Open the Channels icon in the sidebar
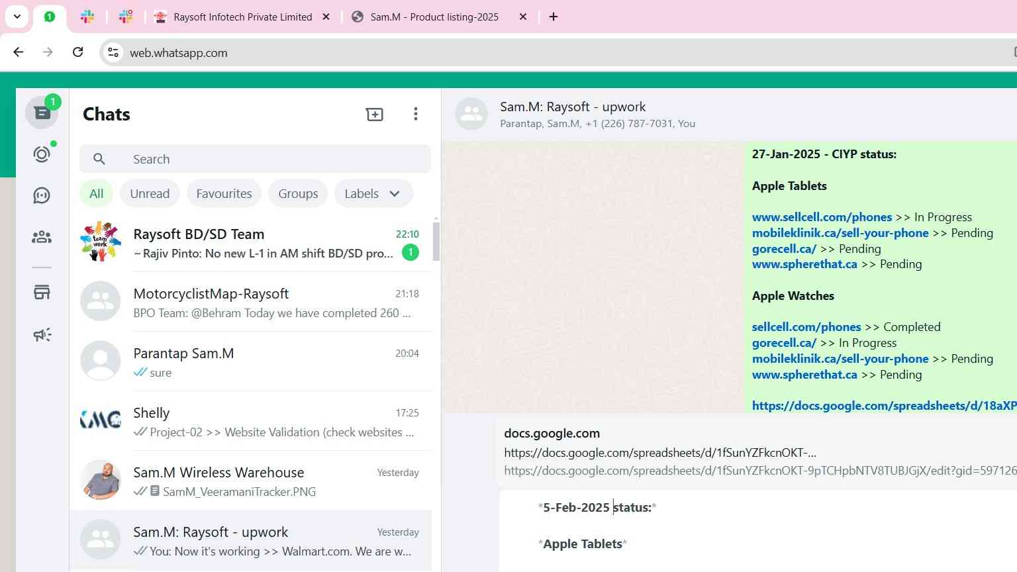This screenshot has width=1017, height=572. coord(42,195)
